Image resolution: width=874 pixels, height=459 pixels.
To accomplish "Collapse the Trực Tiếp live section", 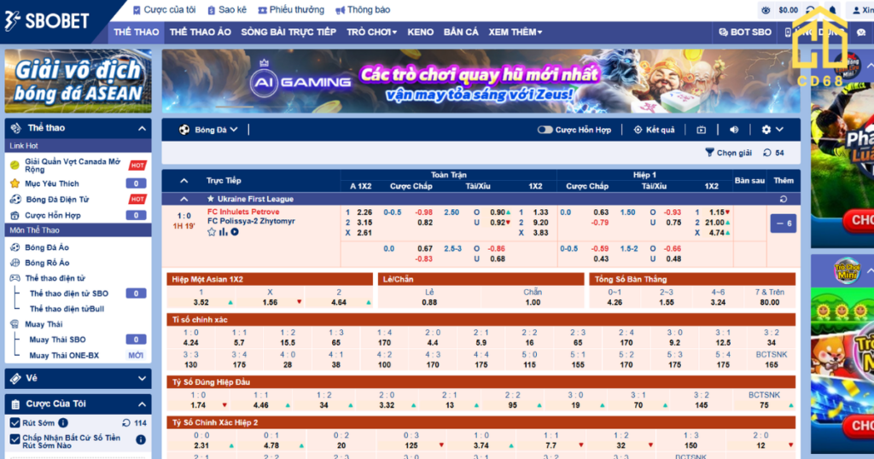I will point(184,181).
